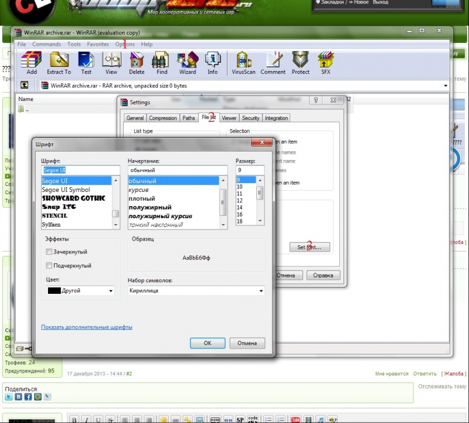Click the YouTube icon in editor toolbar

coord(295,419)
